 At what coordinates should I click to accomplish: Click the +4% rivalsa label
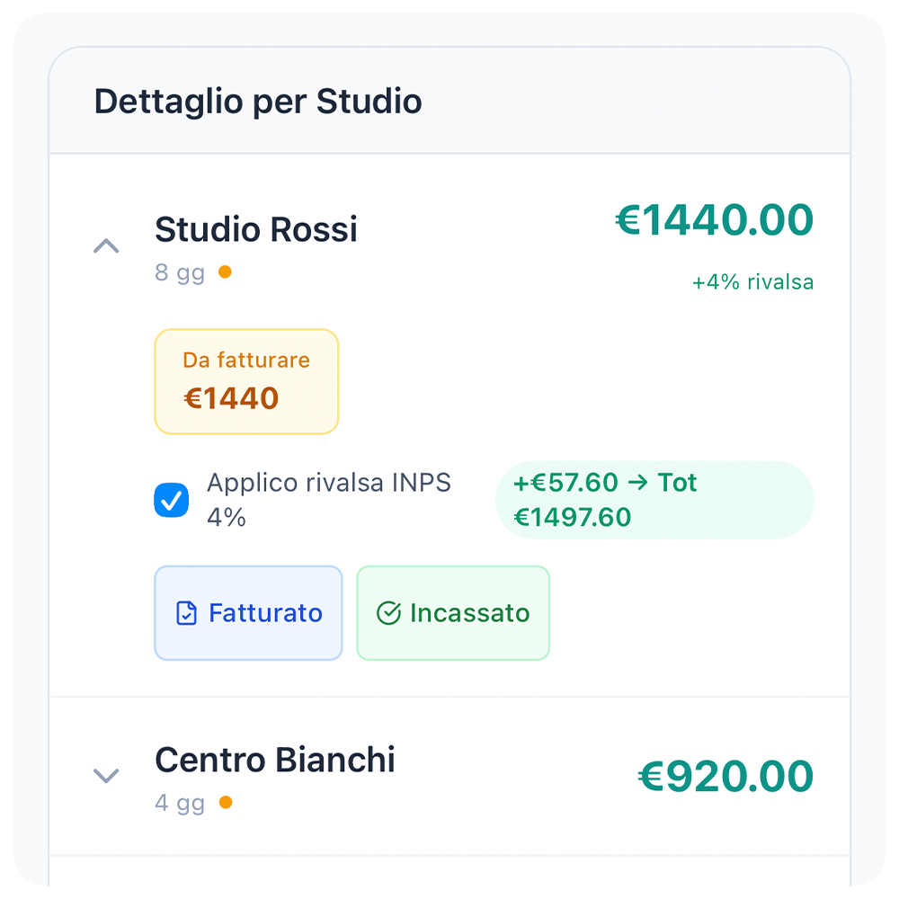tap(752, 282)
